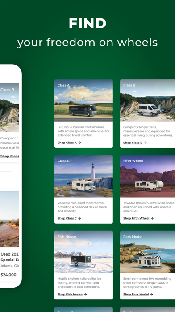Viewport: 175px width, 312px height.
Task: Click the Fish House card title label
Action: point(67,237)
